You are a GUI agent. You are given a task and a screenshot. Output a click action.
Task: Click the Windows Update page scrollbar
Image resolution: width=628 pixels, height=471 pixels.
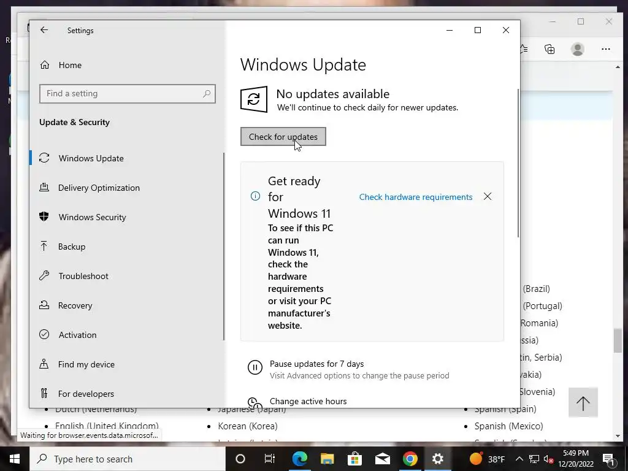click(x=518, y=163)
